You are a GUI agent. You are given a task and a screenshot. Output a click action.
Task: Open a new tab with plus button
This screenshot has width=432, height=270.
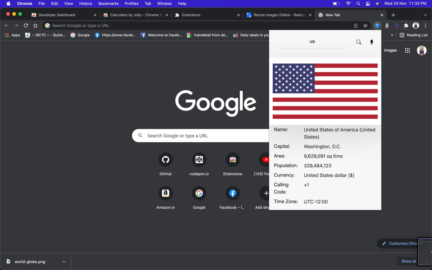pyautogui.click(x=393, y=15)
